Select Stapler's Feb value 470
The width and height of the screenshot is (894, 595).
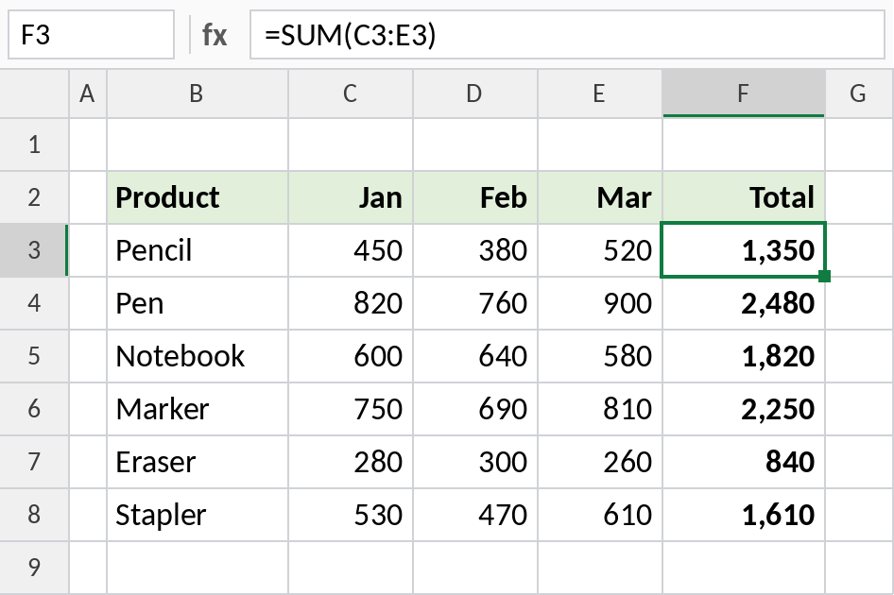tap(475, 515)
